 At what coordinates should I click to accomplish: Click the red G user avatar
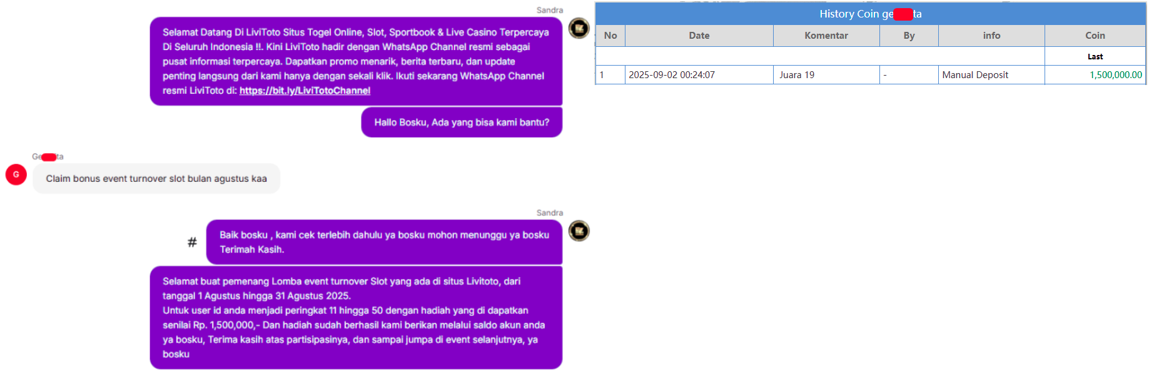click(x=16, y=174)
